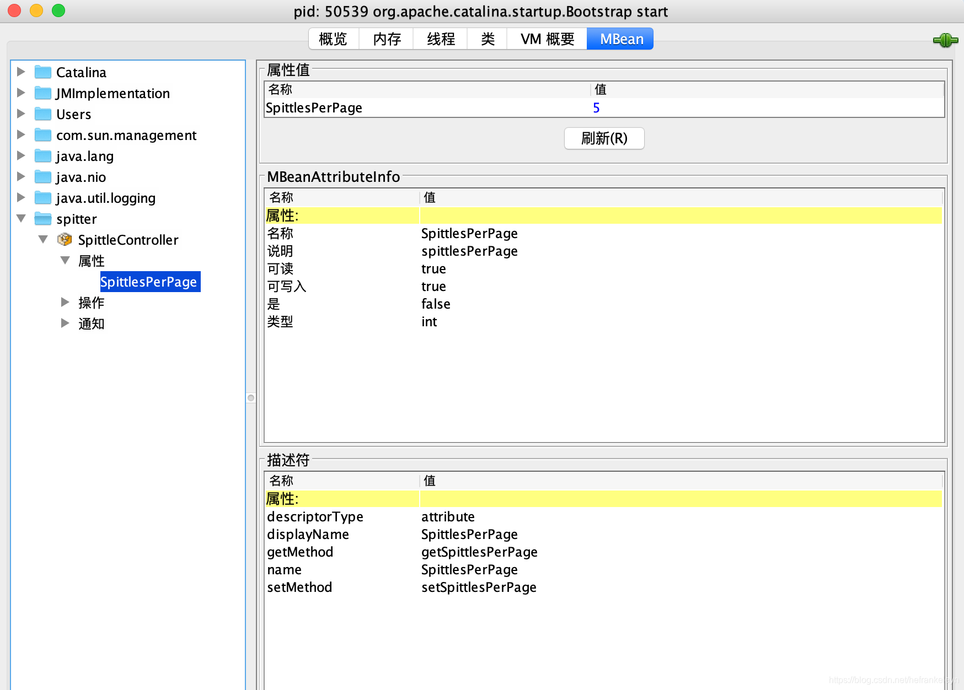Click the yellow minimize window button
This screenshot has width=964, height=690.
click(x=36, y=10)
